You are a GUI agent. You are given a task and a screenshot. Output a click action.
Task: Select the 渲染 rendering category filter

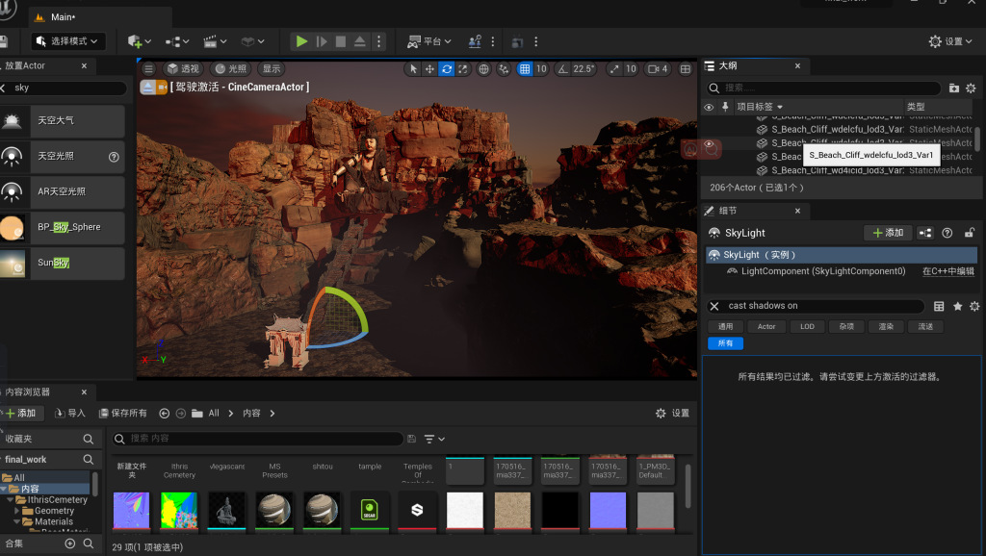[886, 327]
